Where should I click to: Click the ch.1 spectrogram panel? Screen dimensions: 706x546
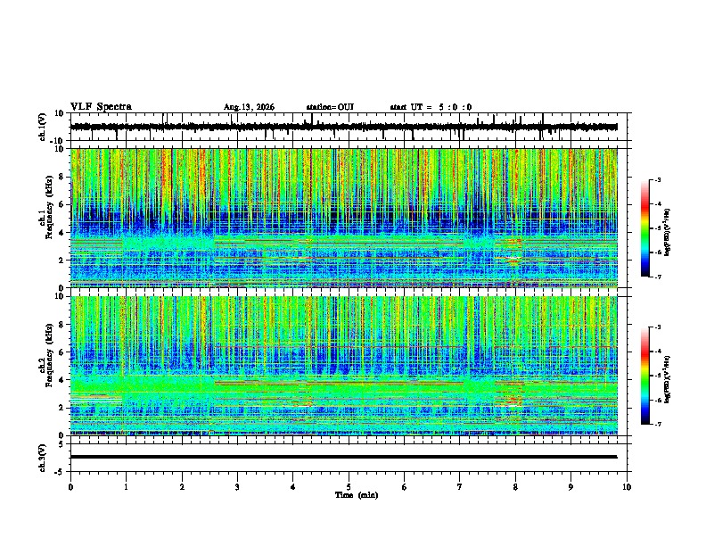click(x=344, y=218)
